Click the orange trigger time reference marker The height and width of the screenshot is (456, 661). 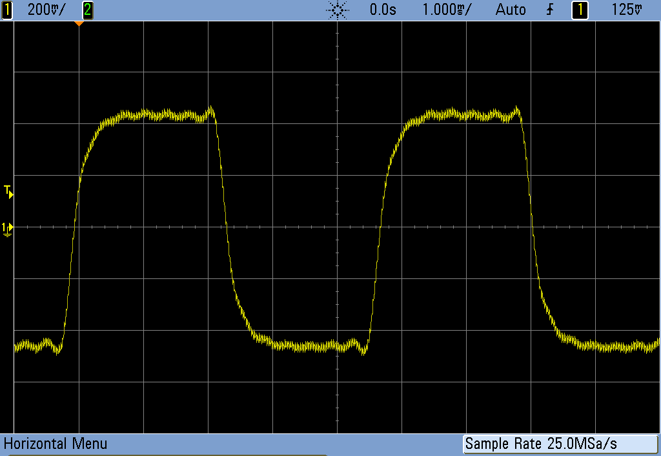pyautogui.click(x=79, y=23)
